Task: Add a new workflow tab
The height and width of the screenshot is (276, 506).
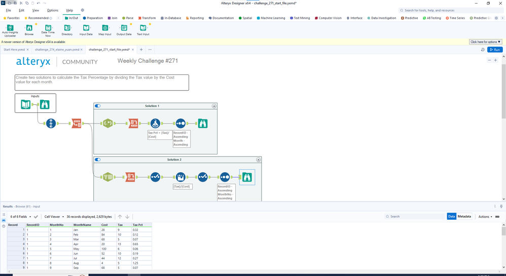Action: pos(141,50)
